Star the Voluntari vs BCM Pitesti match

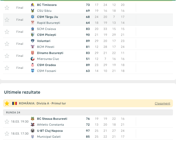[x=7, y=44]
